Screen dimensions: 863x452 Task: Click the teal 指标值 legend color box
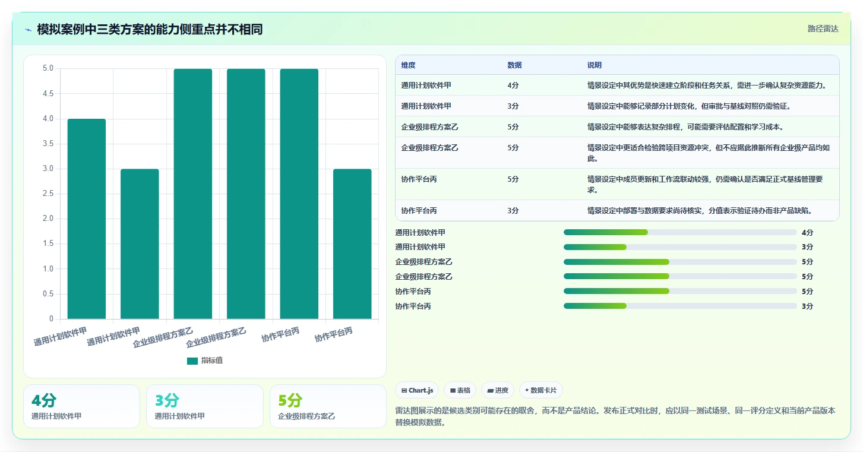(x=192, y=361)
